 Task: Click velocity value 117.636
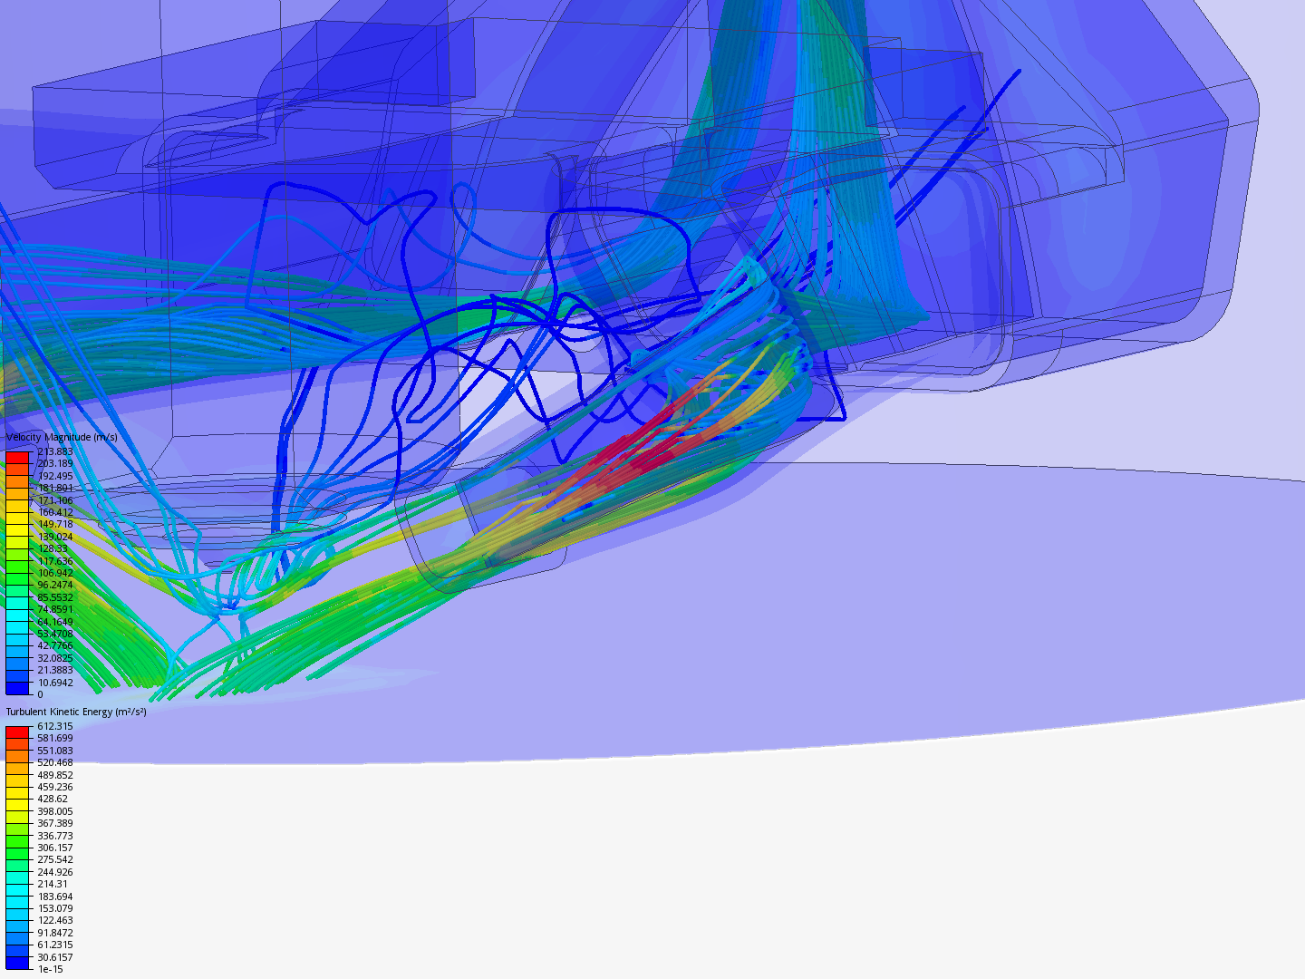pos(55,561)
